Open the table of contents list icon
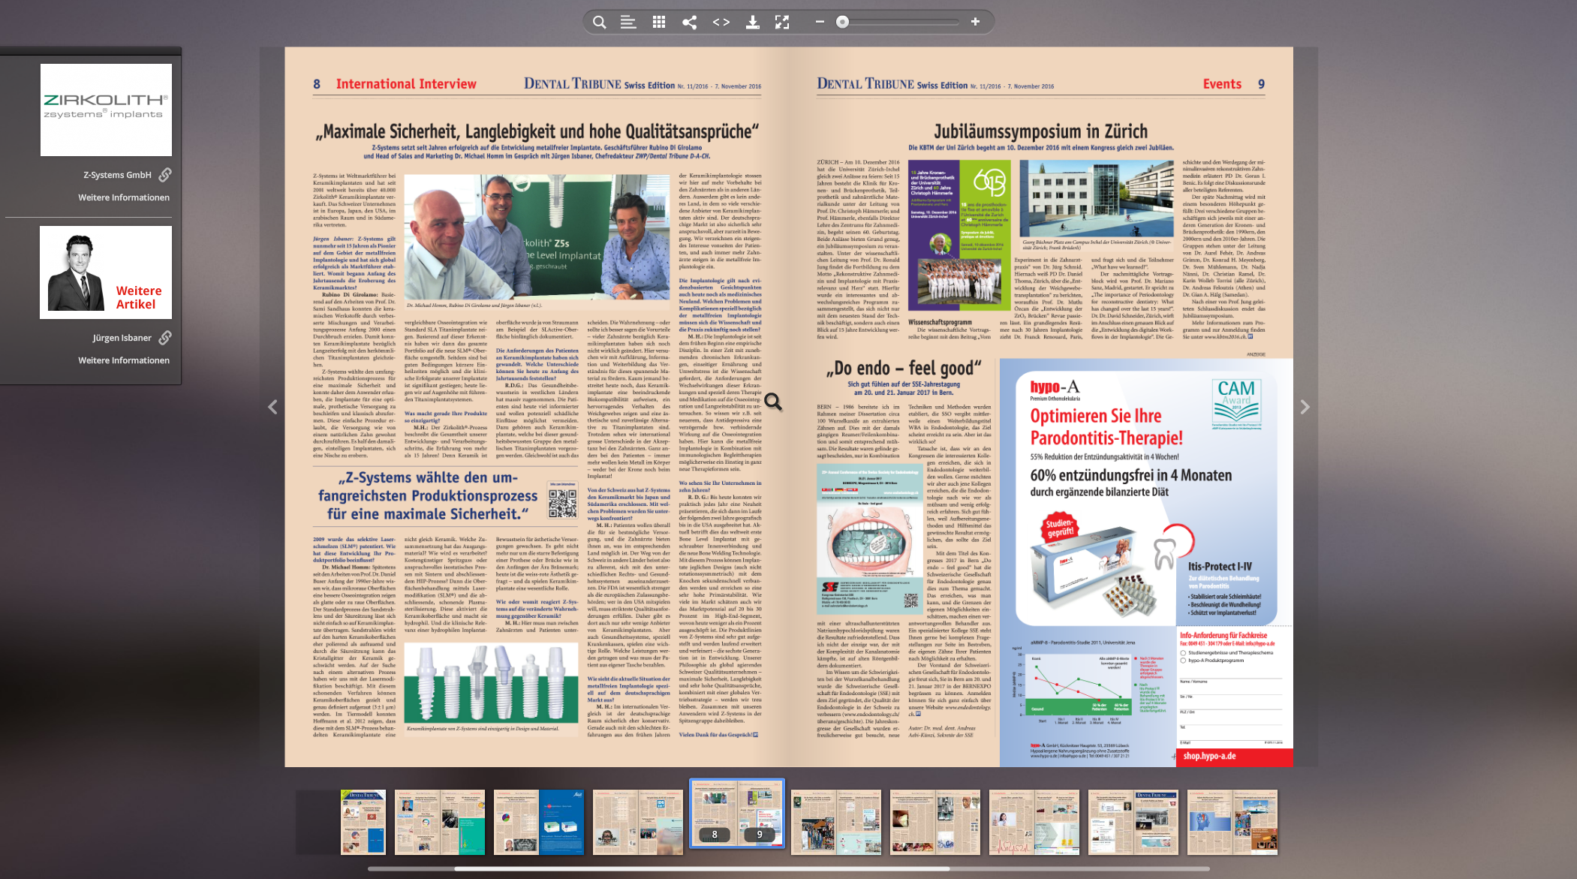 tap(628, 23)
